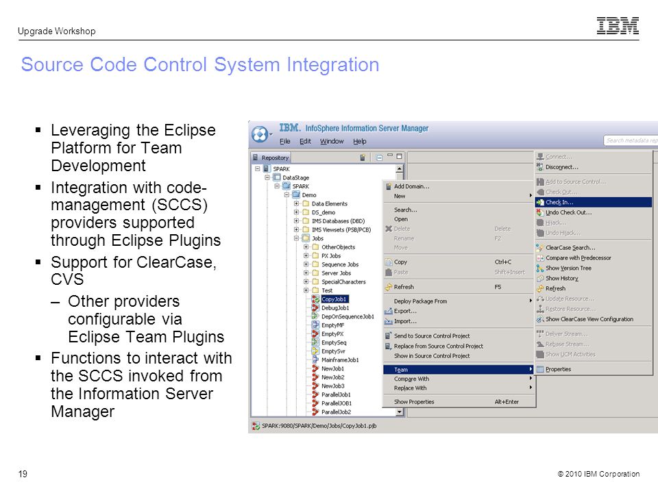Select the SpecialCharacters folder
Viewport: 658px width, 493px height.
pos(343,281)
